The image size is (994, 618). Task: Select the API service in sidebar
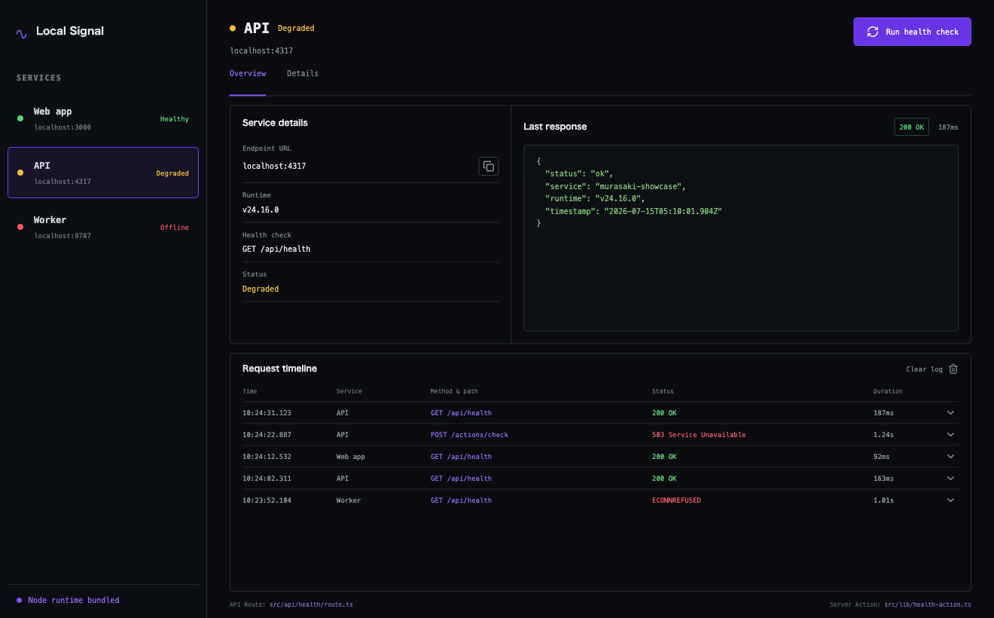[x=103, y=173]
